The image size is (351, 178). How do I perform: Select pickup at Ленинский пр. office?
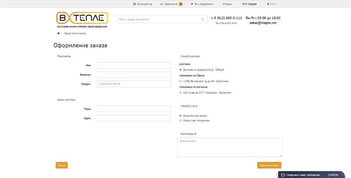click(x=180, y=81)
